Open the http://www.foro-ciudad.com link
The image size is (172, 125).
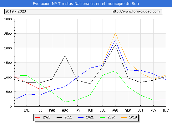(x=136, y=11)
